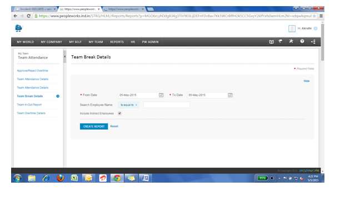The width and height of the screenshot is (345, 201).
Task: Click the help question mark icon
Action: coord(302,41)
